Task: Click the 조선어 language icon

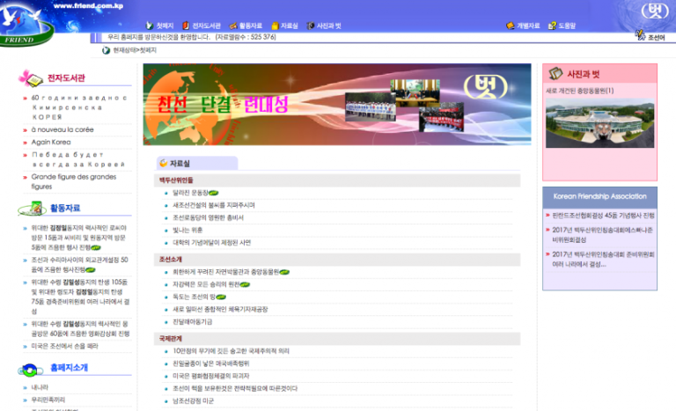Action: pos(640,35)
